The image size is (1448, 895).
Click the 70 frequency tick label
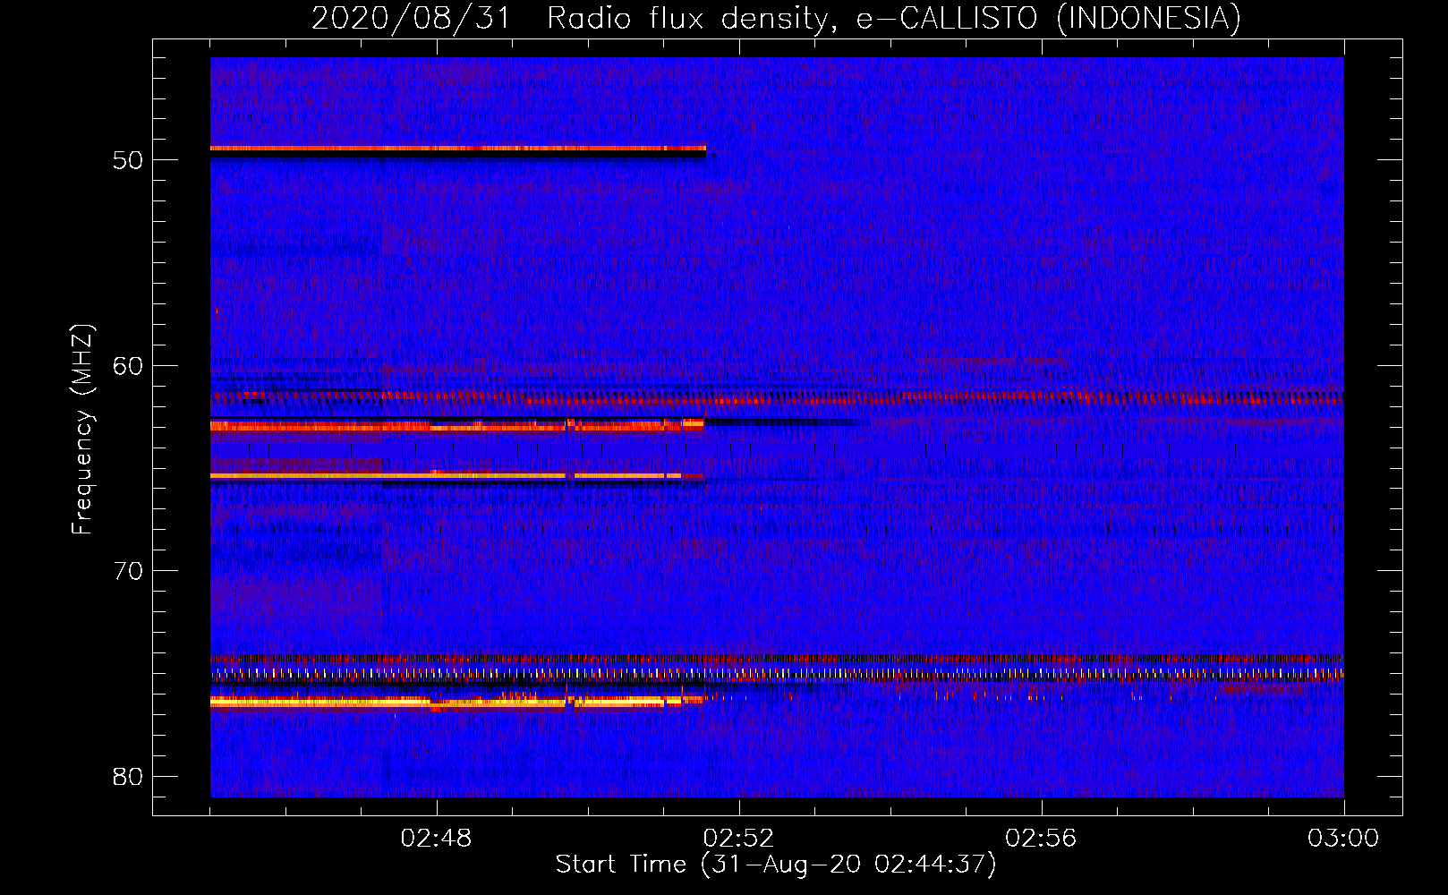click(x=128, y=571)
